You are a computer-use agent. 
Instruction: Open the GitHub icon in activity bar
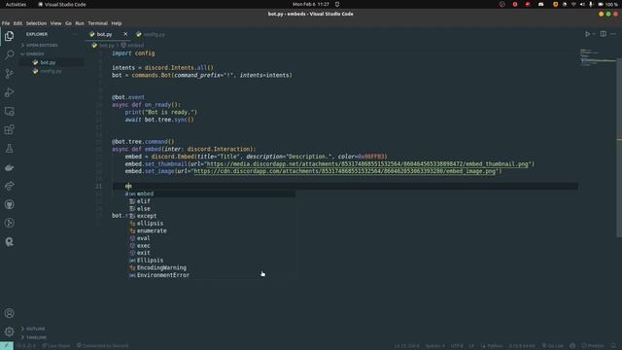click(x=9, y=204)
